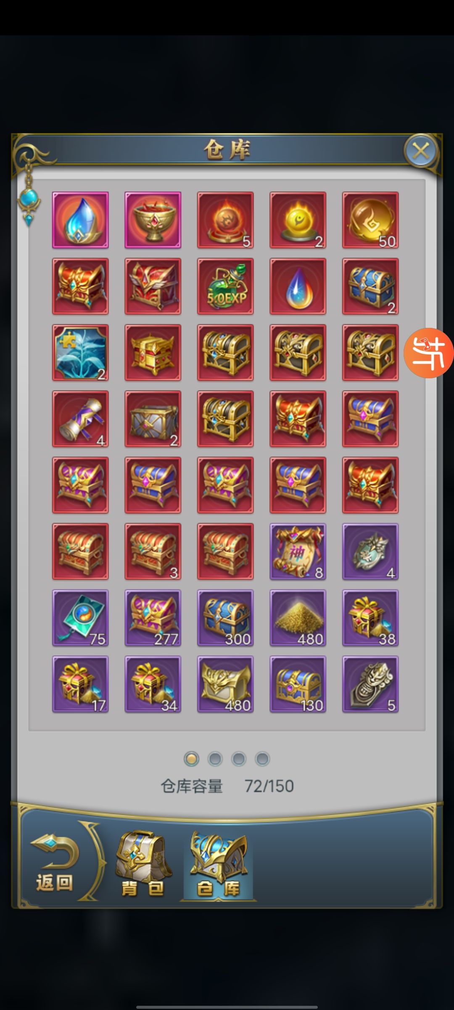Select the blue water droplet crown item
This screenshot has height=1010, width=454.
click(80, 220)
